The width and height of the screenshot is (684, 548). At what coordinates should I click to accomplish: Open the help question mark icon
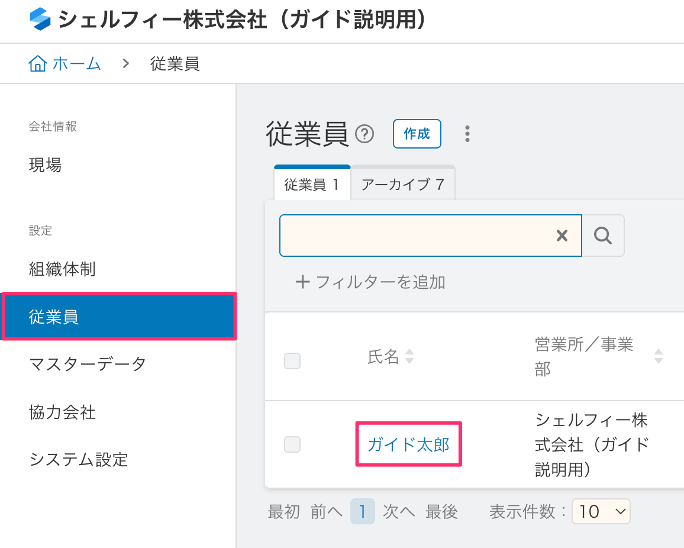[x=364, y=135]
